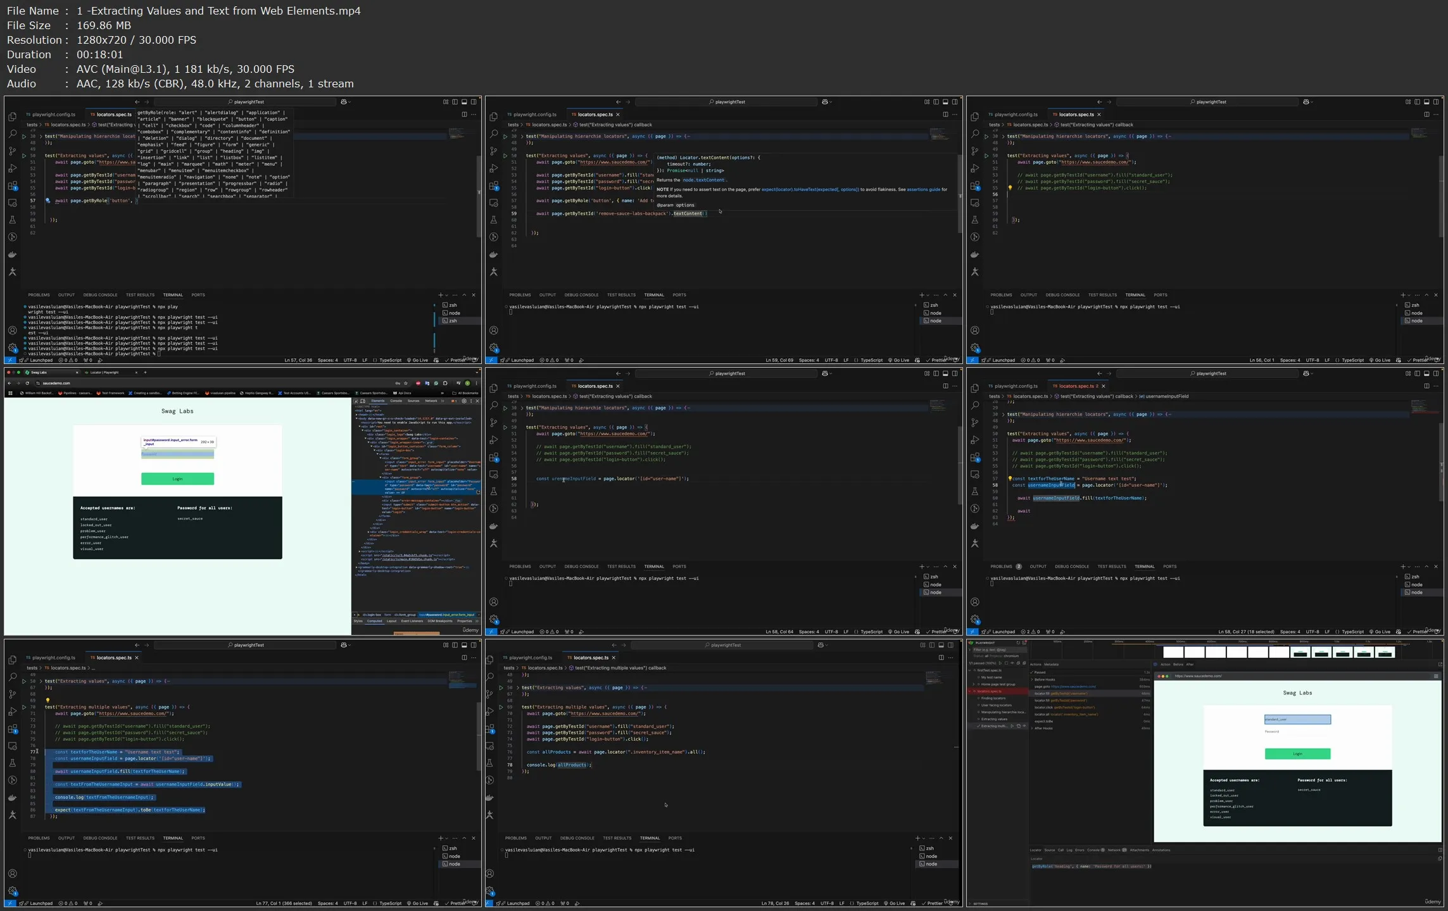The width and height of the screenshot is (1448, 911).
Task: Switch to the playwright.config.ts tab in the getByRole frame
Action: point(51,115)
